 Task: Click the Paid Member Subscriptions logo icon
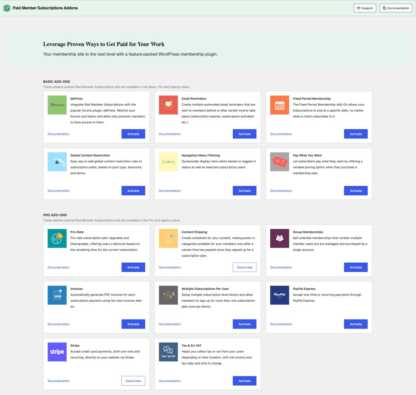[x=7, y=8]
